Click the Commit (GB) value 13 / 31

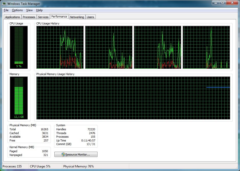(91, 144)
